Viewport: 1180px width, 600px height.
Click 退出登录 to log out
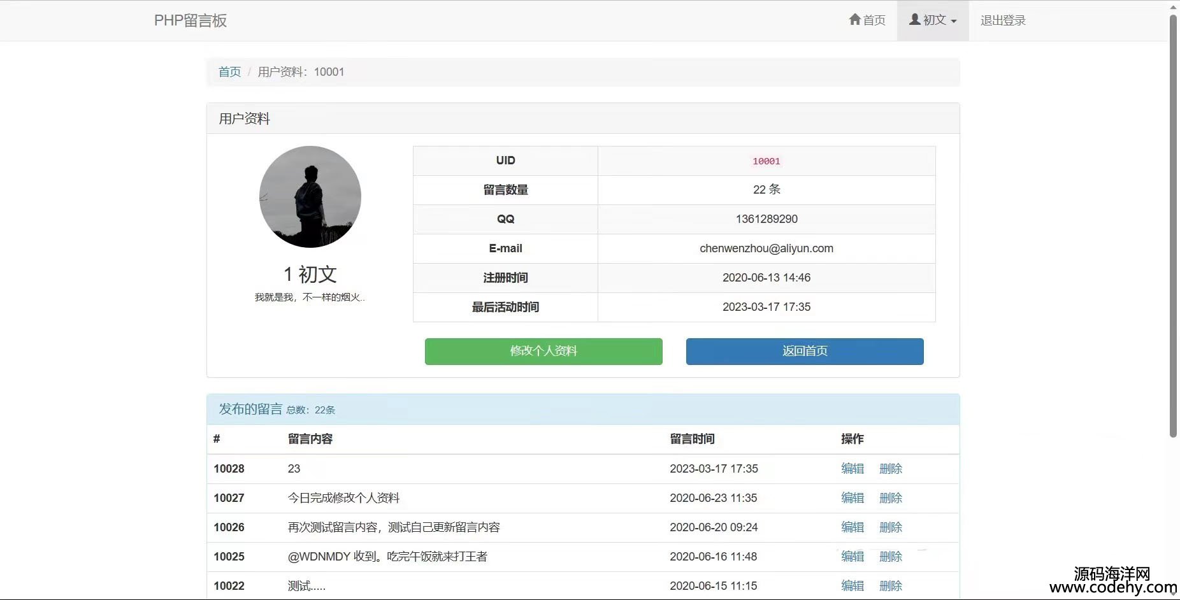[x=1002, y=20]
